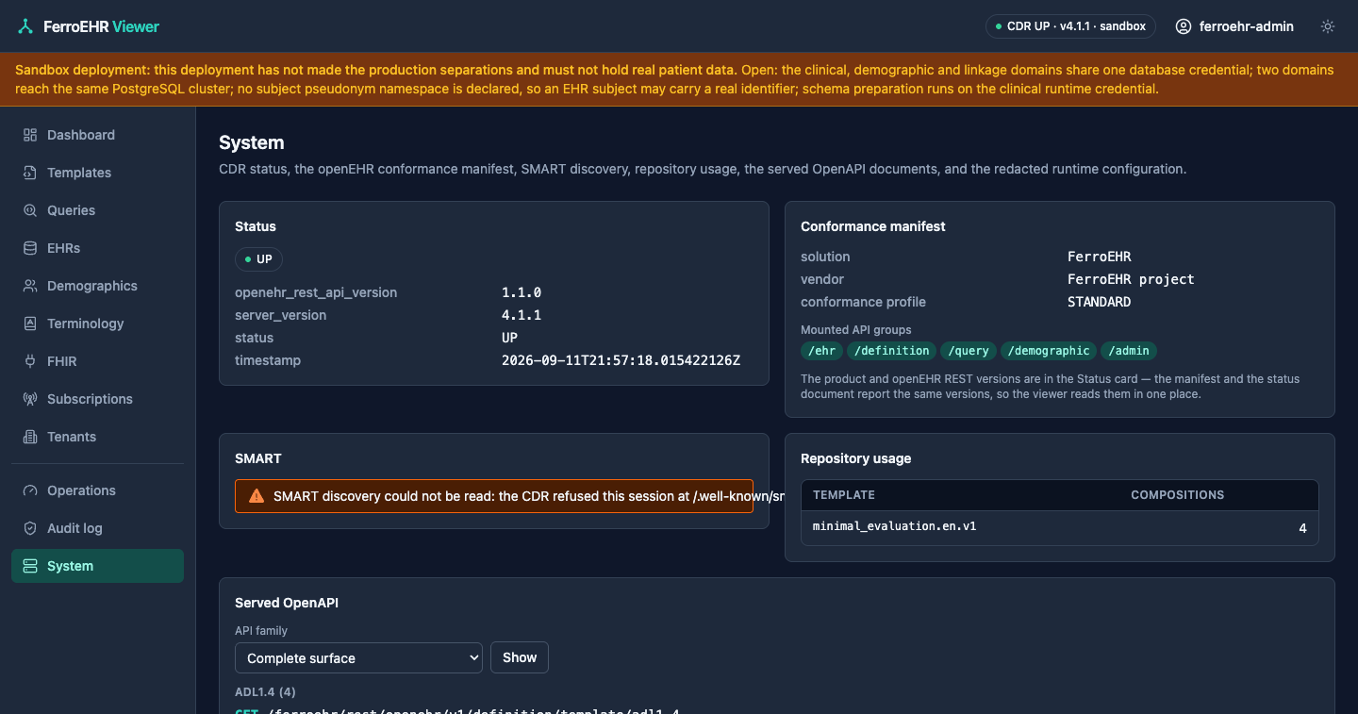Click the COMPOSITIONS column header
The width and height of the screenshot is (1358, 714).
pyautogui.click(x=1177, y=495)
